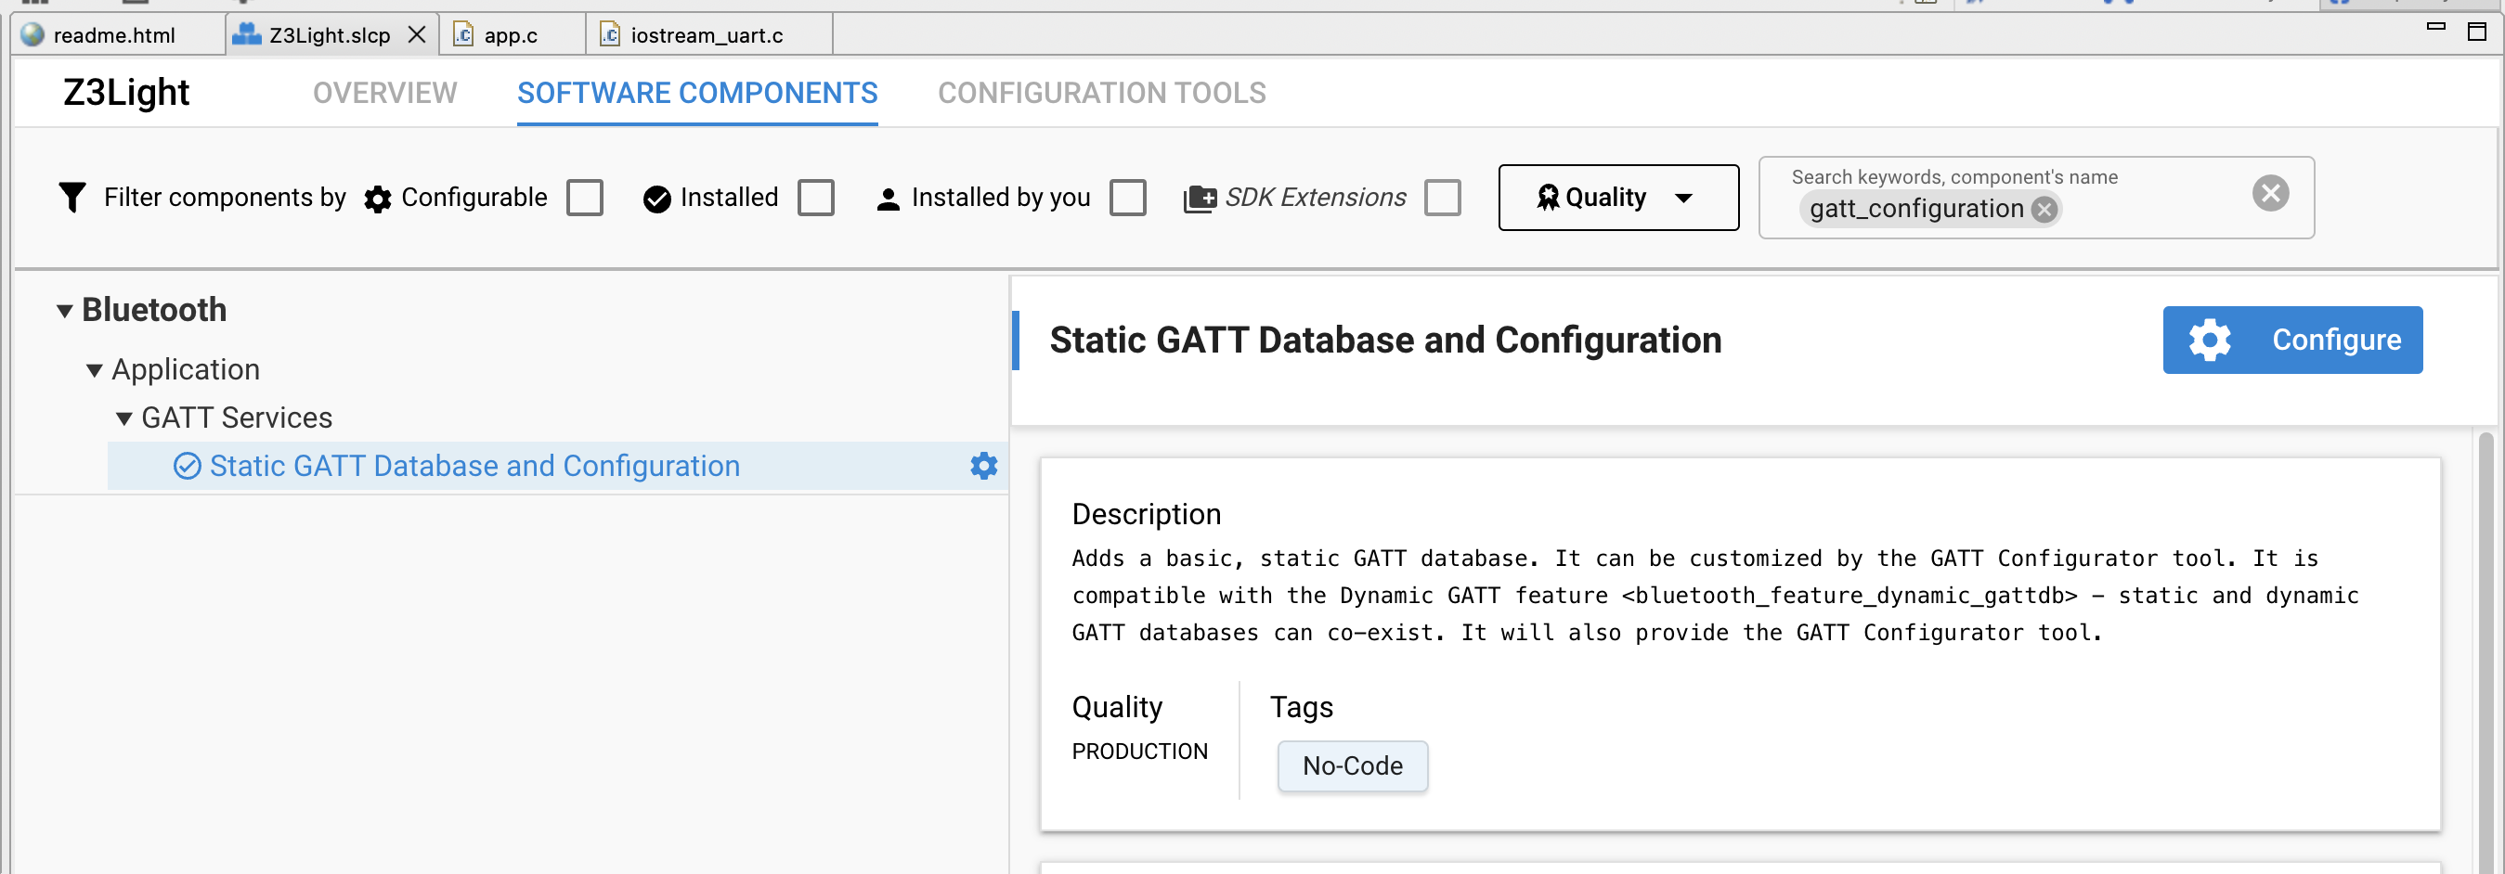Open the Quality dropdown
The width and height of the screenshot is (2505, 874).
1617,198
